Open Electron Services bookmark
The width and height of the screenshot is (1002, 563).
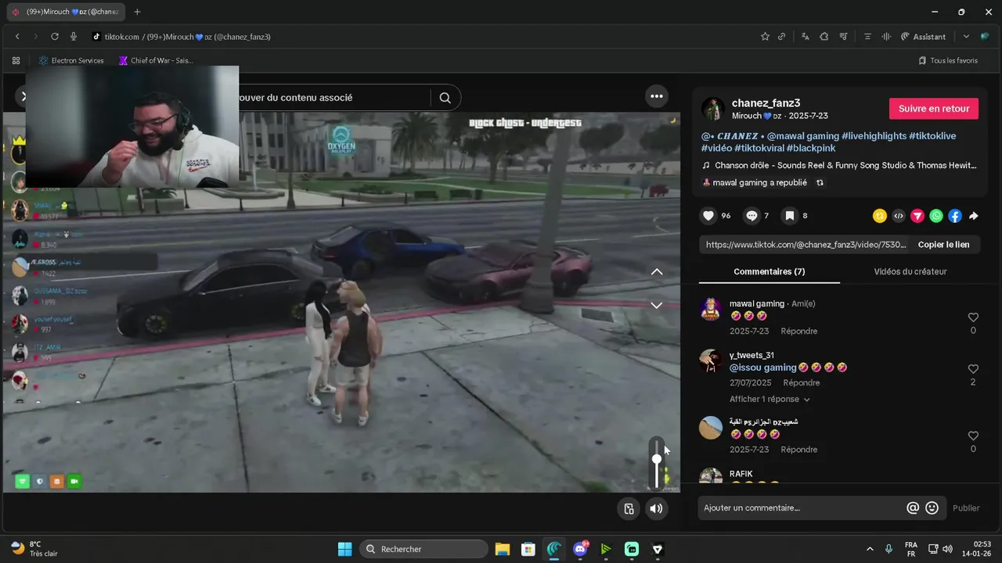coord(71,60)
